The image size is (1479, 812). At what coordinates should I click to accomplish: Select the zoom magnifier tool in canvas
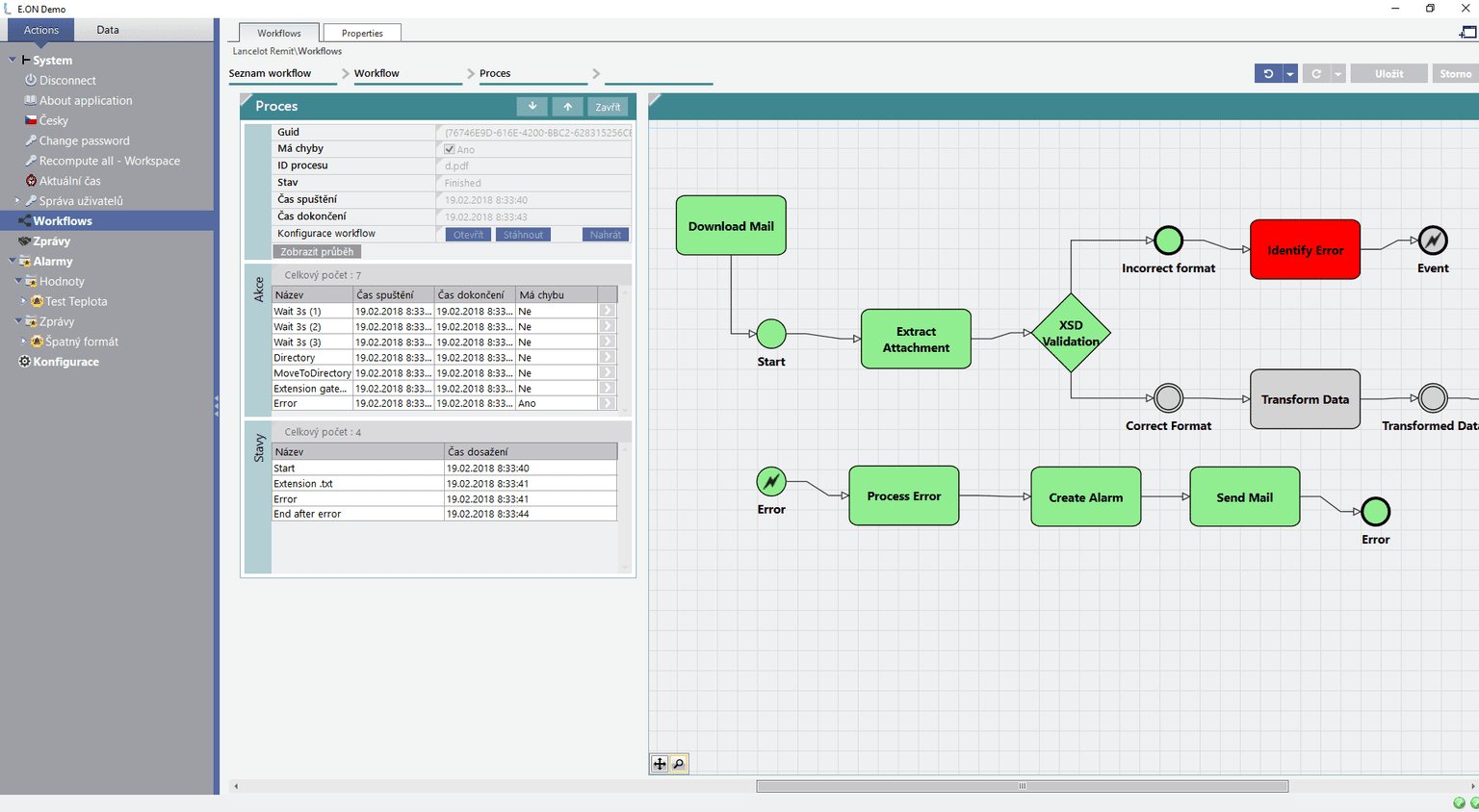click(x=679, y=764)
